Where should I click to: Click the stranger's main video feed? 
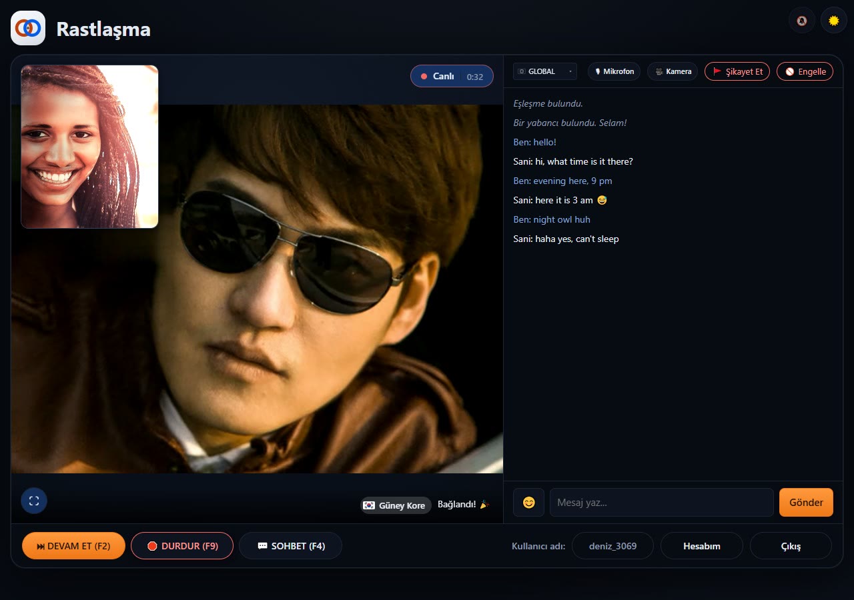click(x=257, y=289)
